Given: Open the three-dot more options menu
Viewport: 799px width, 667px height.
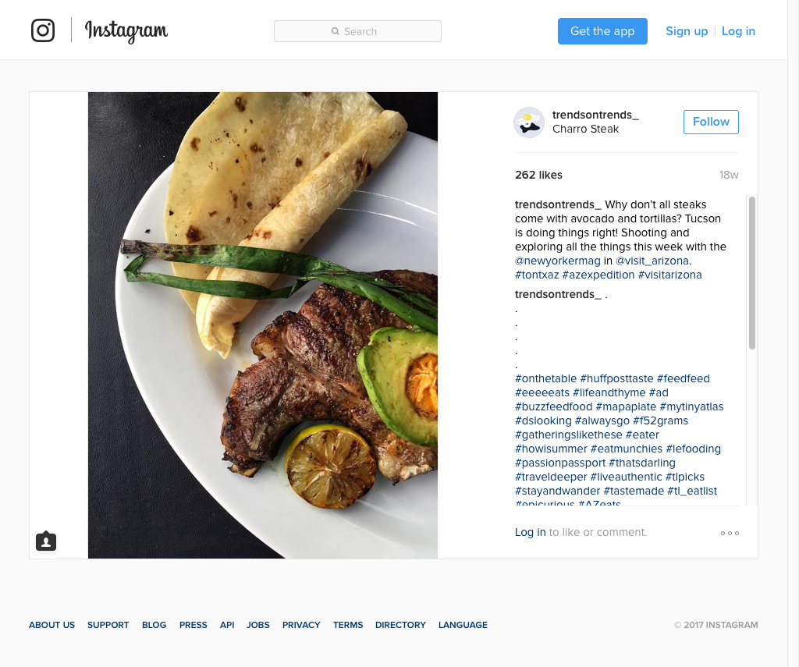Looking at the screenshot, I should tap(730, 533).
